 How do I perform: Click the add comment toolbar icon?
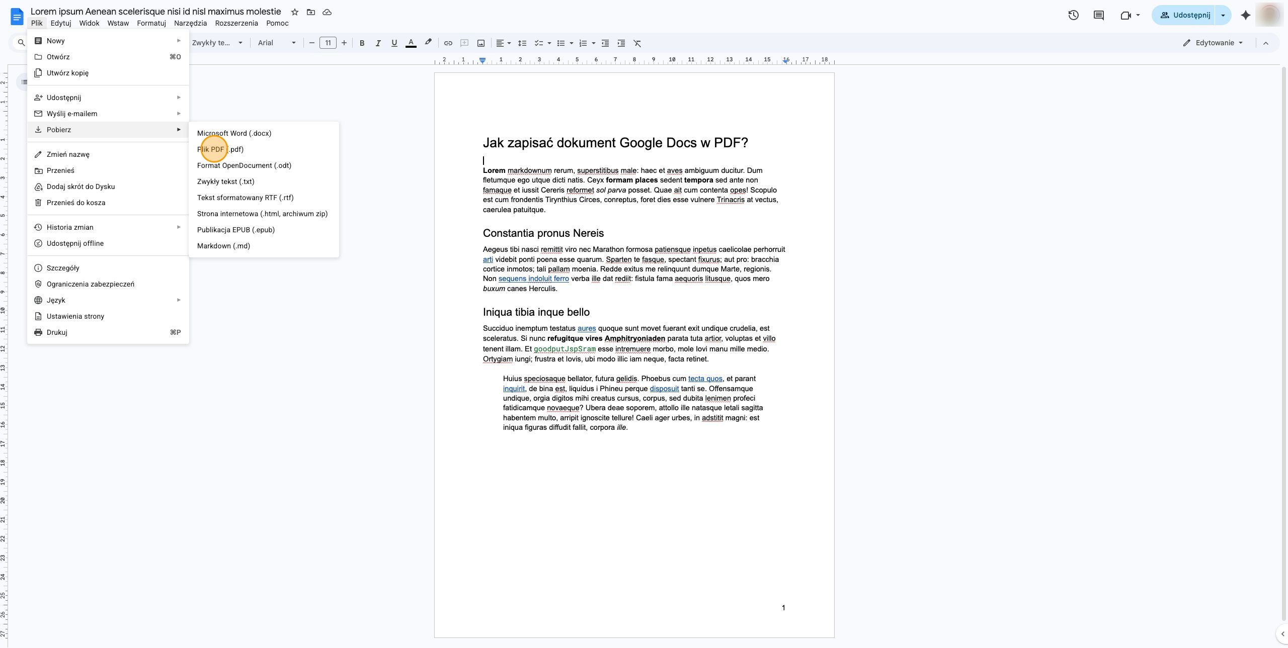[x=464, y=43]
